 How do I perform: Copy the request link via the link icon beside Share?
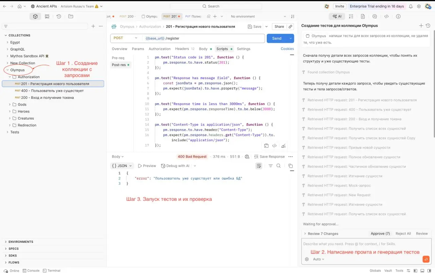[290, 26]
